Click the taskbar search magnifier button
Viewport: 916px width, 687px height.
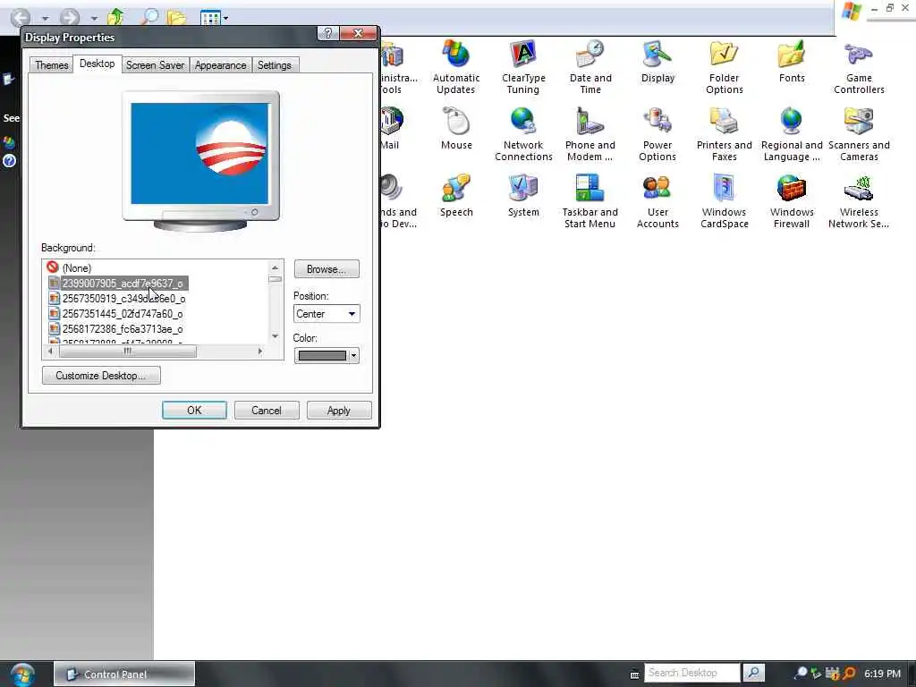[753, 673]
